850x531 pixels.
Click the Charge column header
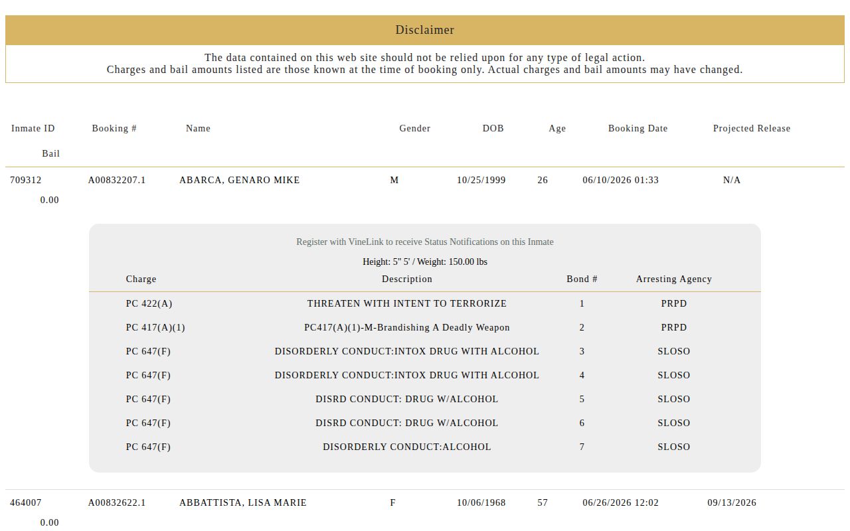pyautogui.click(x=141, y=279)
